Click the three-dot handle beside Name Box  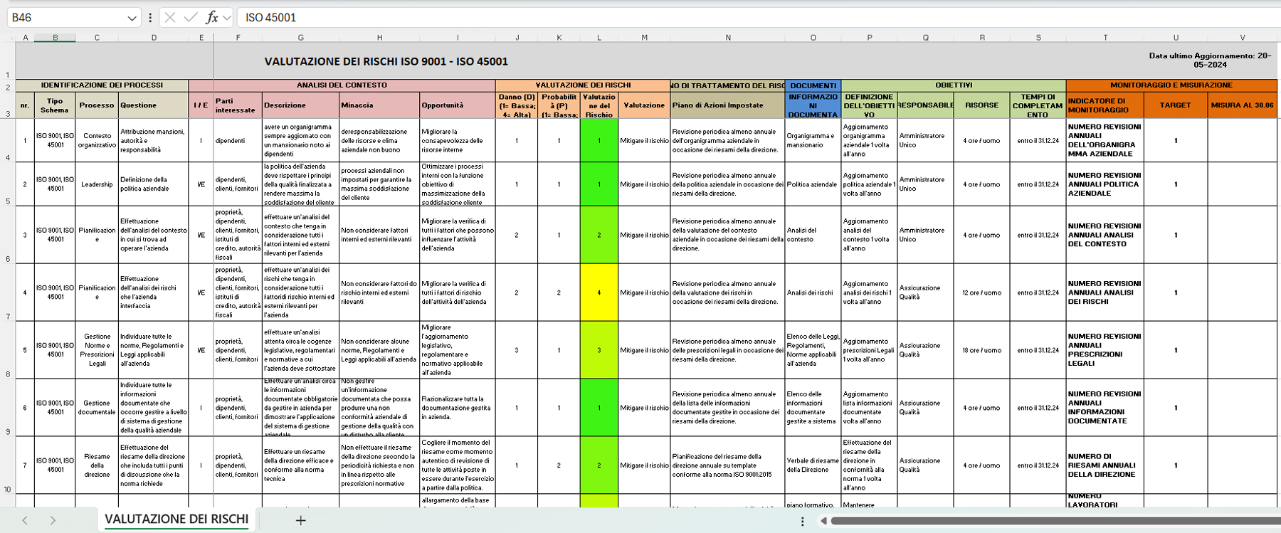coord(150,18)
